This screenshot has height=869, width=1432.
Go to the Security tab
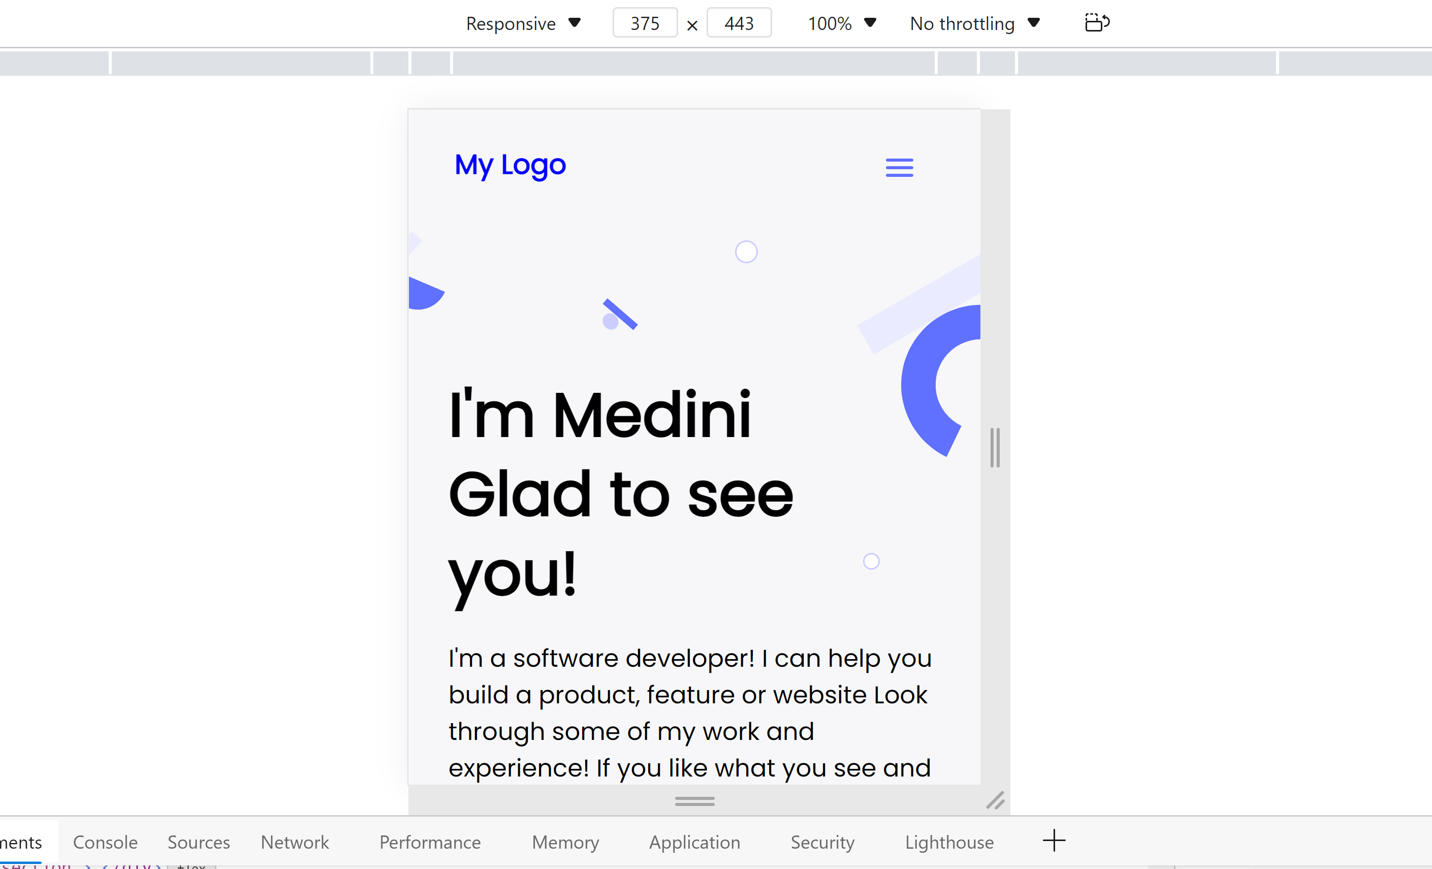pos(822,842)
